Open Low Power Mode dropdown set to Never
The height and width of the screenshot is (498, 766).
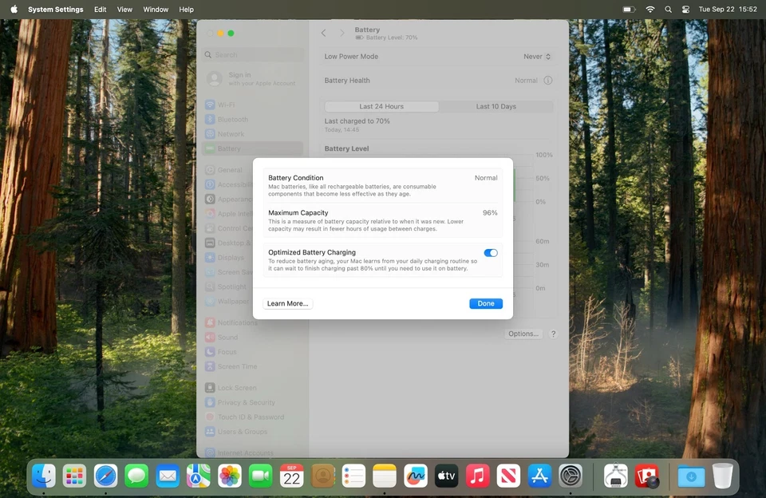tap(537, 56)
